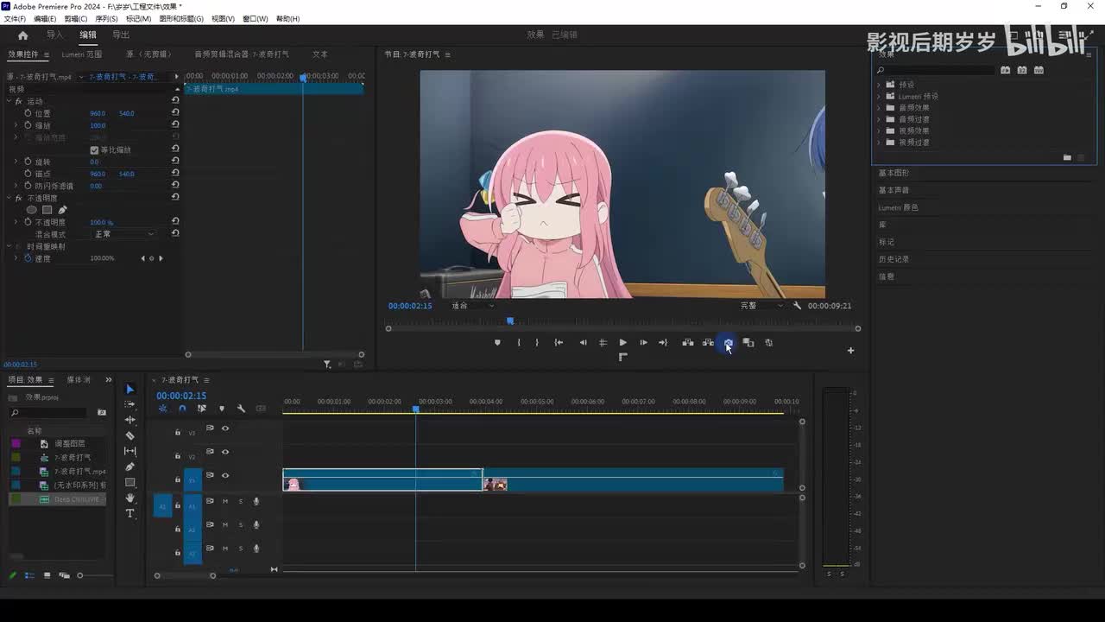Viewport: 1105px width, 622px height.
Task: Toggle V2 track output eye
Action: (225, 452)
